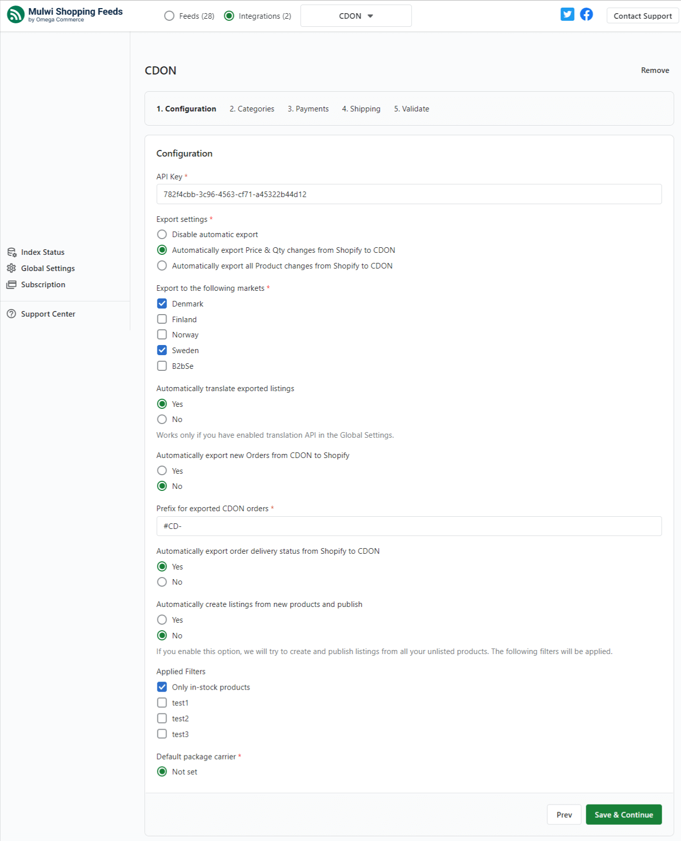Check the Norway market checkbox

coord(162,335)
